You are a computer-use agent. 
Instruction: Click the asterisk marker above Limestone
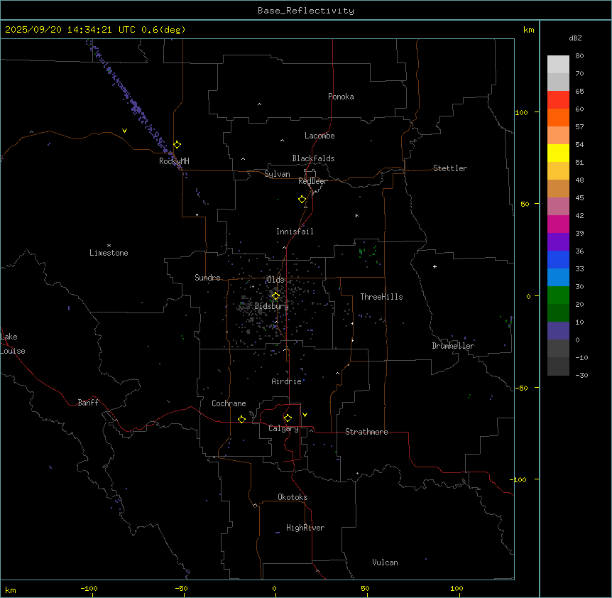(109, 245)
